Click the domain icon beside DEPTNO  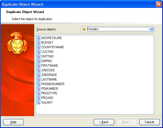click(x=39, y=56)
